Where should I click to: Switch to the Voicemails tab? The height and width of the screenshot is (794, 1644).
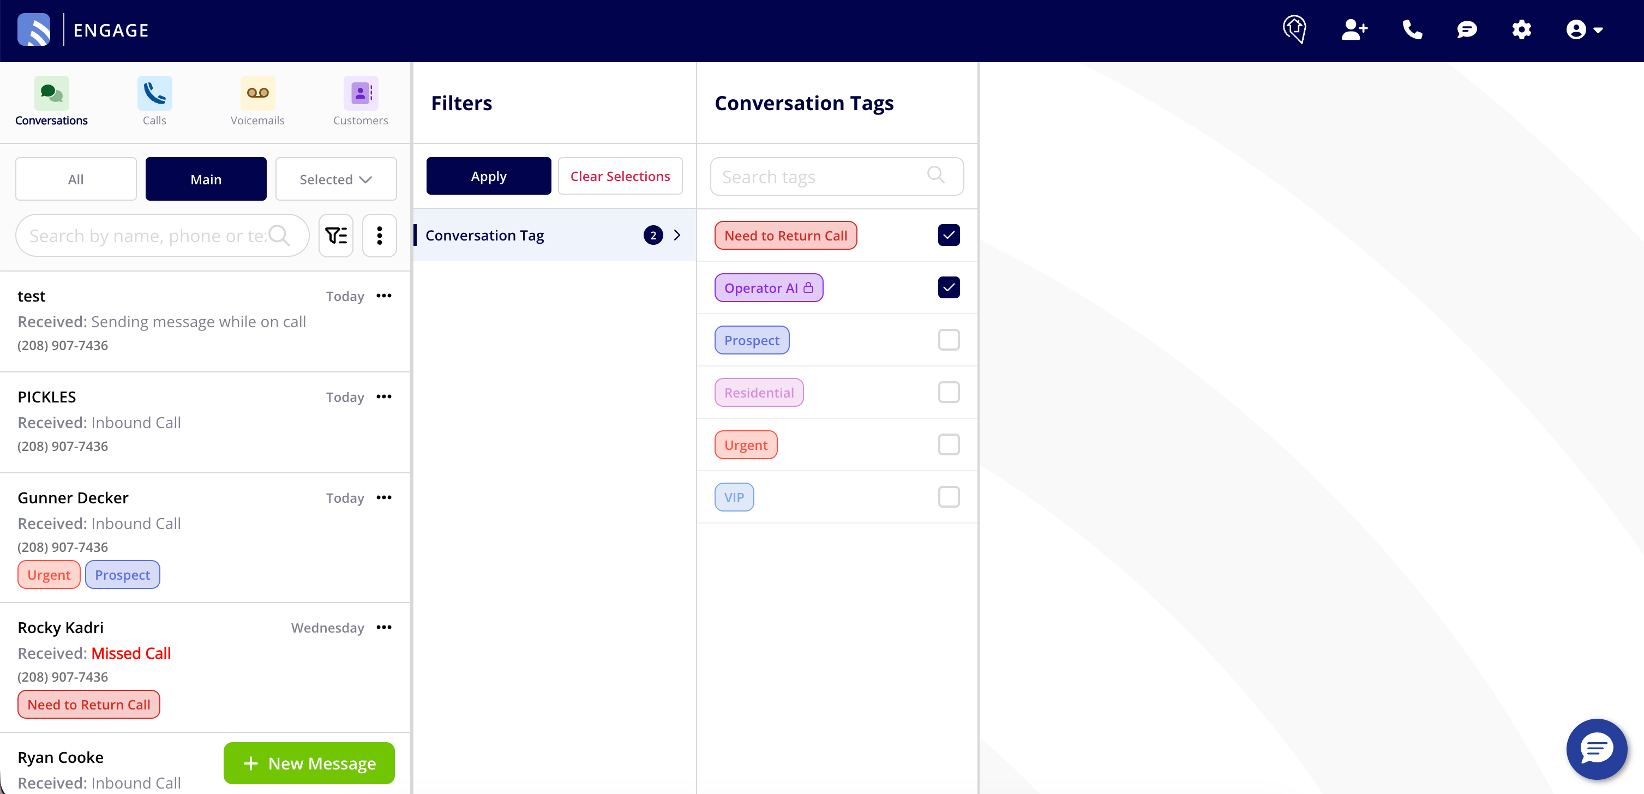click(x=257, y=102)
